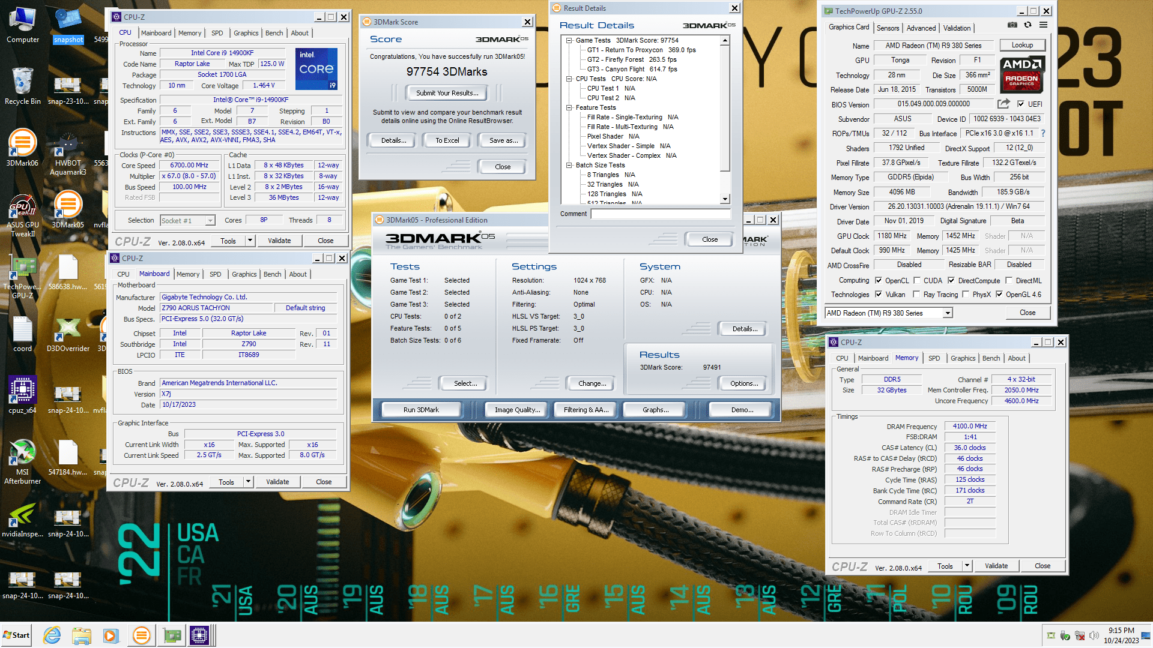This screenshot has width=1153, height=648.
Task: Click the BIOS export share icon in GPU-Z
Action: pyautogui.click(x=1003, y=104)
